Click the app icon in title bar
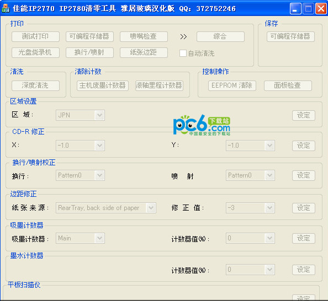 tap(6, 8)
